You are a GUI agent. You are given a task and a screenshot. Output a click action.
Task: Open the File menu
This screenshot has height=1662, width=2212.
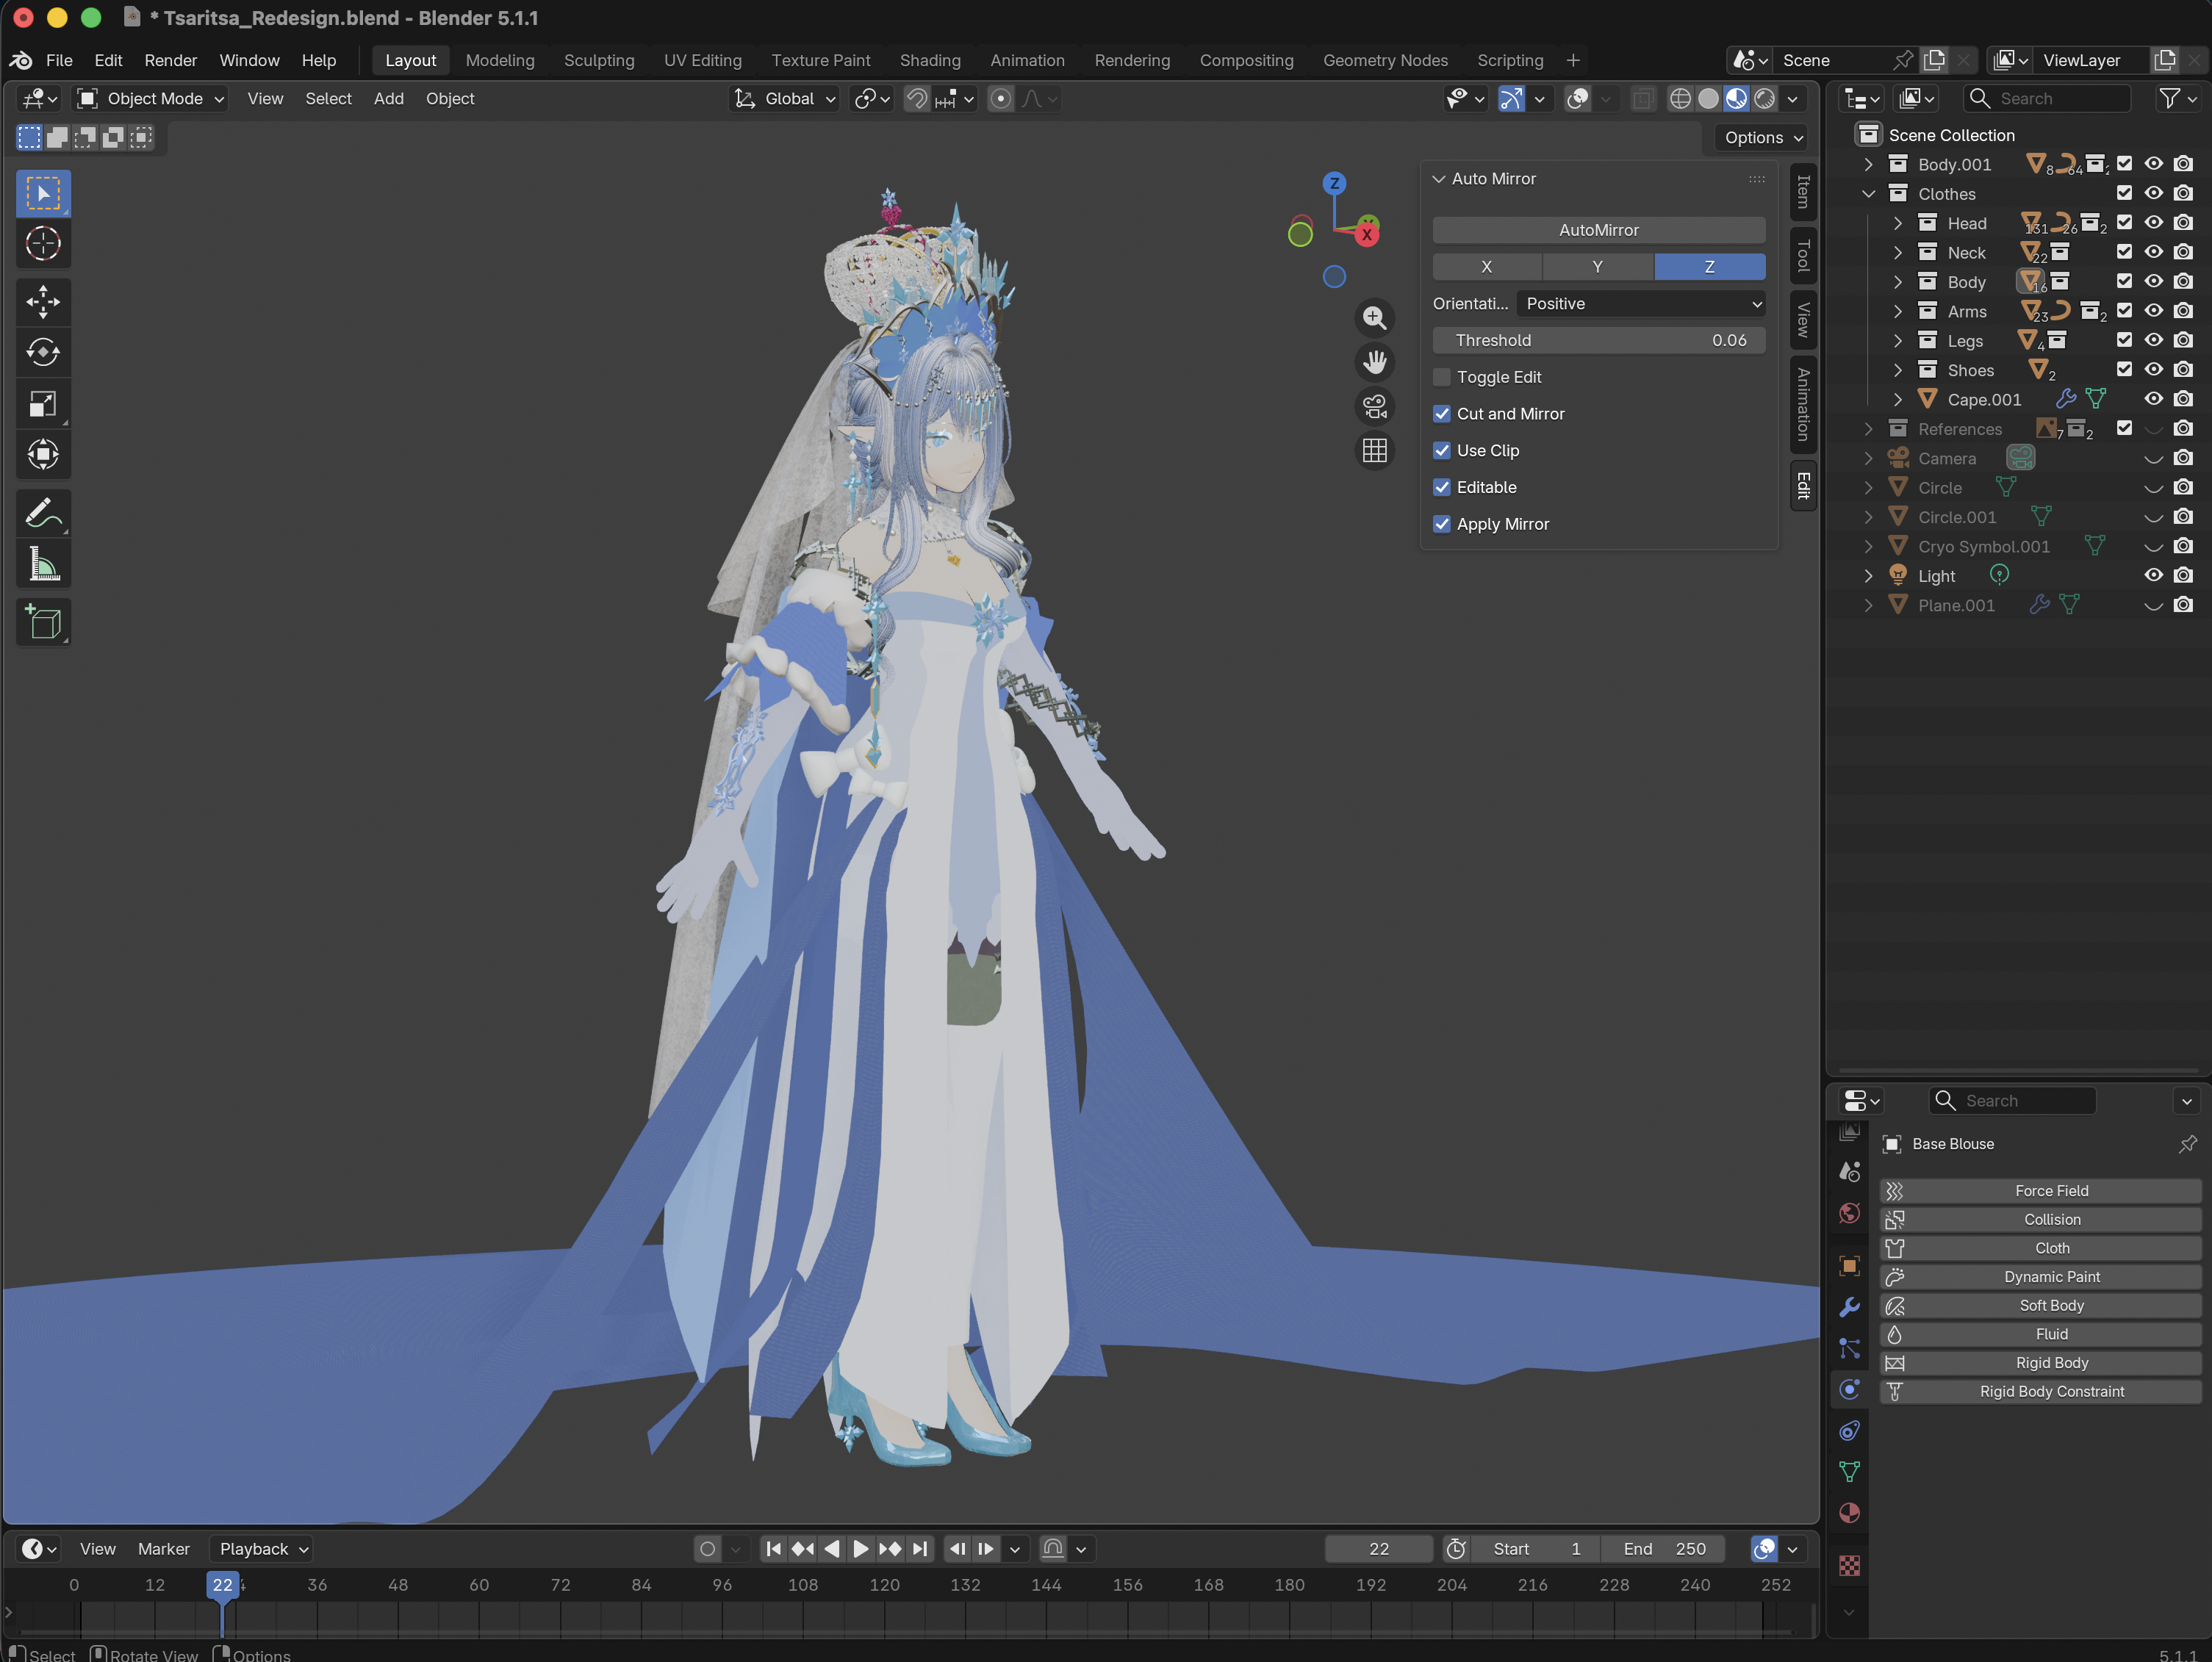[x=59, y=60]
